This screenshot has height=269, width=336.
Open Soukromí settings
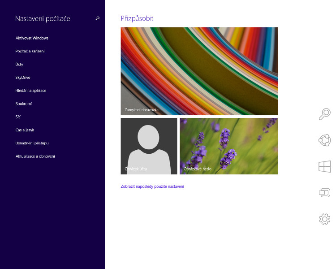point(24,104)
